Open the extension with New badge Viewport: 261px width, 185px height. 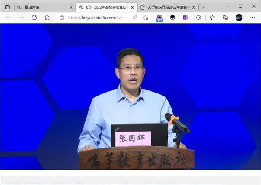159,18
